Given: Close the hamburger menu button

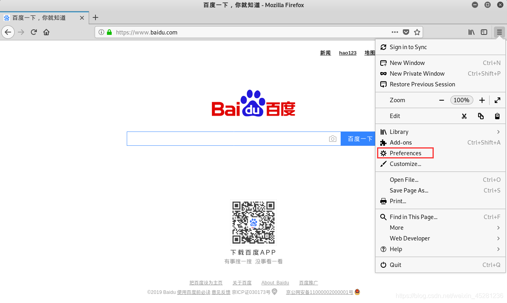Looking at the screenshot, I should pyautogui.click(x=499, y=32).
